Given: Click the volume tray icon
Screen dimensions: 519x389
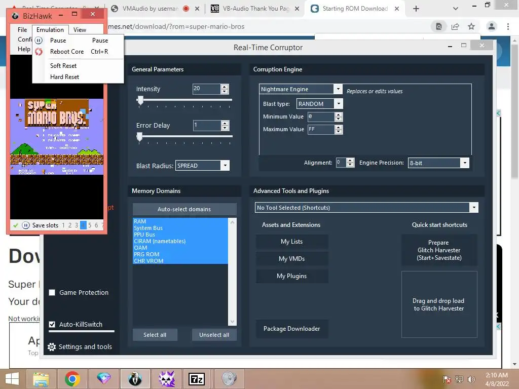Looking at the screenshot, I should point(471,379).
